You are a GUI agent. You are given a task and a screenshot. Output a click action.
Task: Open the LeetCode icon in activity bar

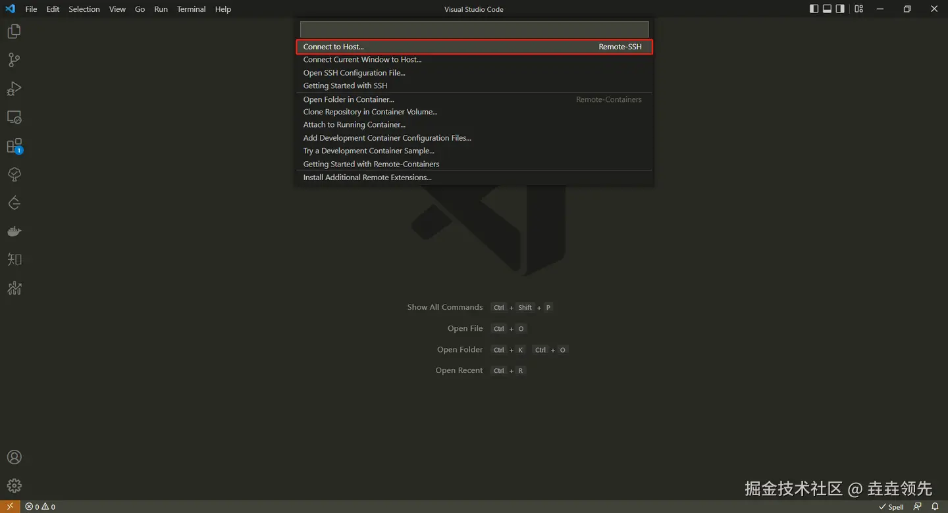click(x=14, y=203)
